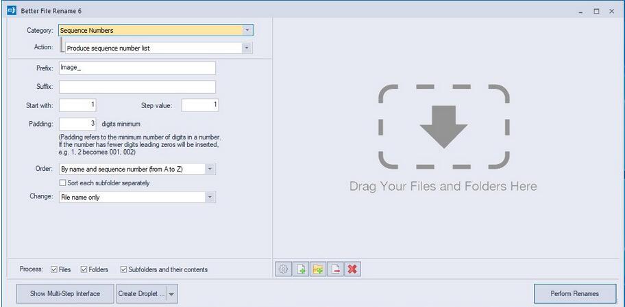This screenshot has width=625, height=307.
Task: Click the 'digits minimum' label
Action: pyautogui.click(x=121, y=124)
